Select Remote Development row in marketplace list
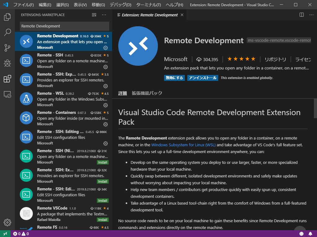Viewport: 317px width, 237px height. 63,41
